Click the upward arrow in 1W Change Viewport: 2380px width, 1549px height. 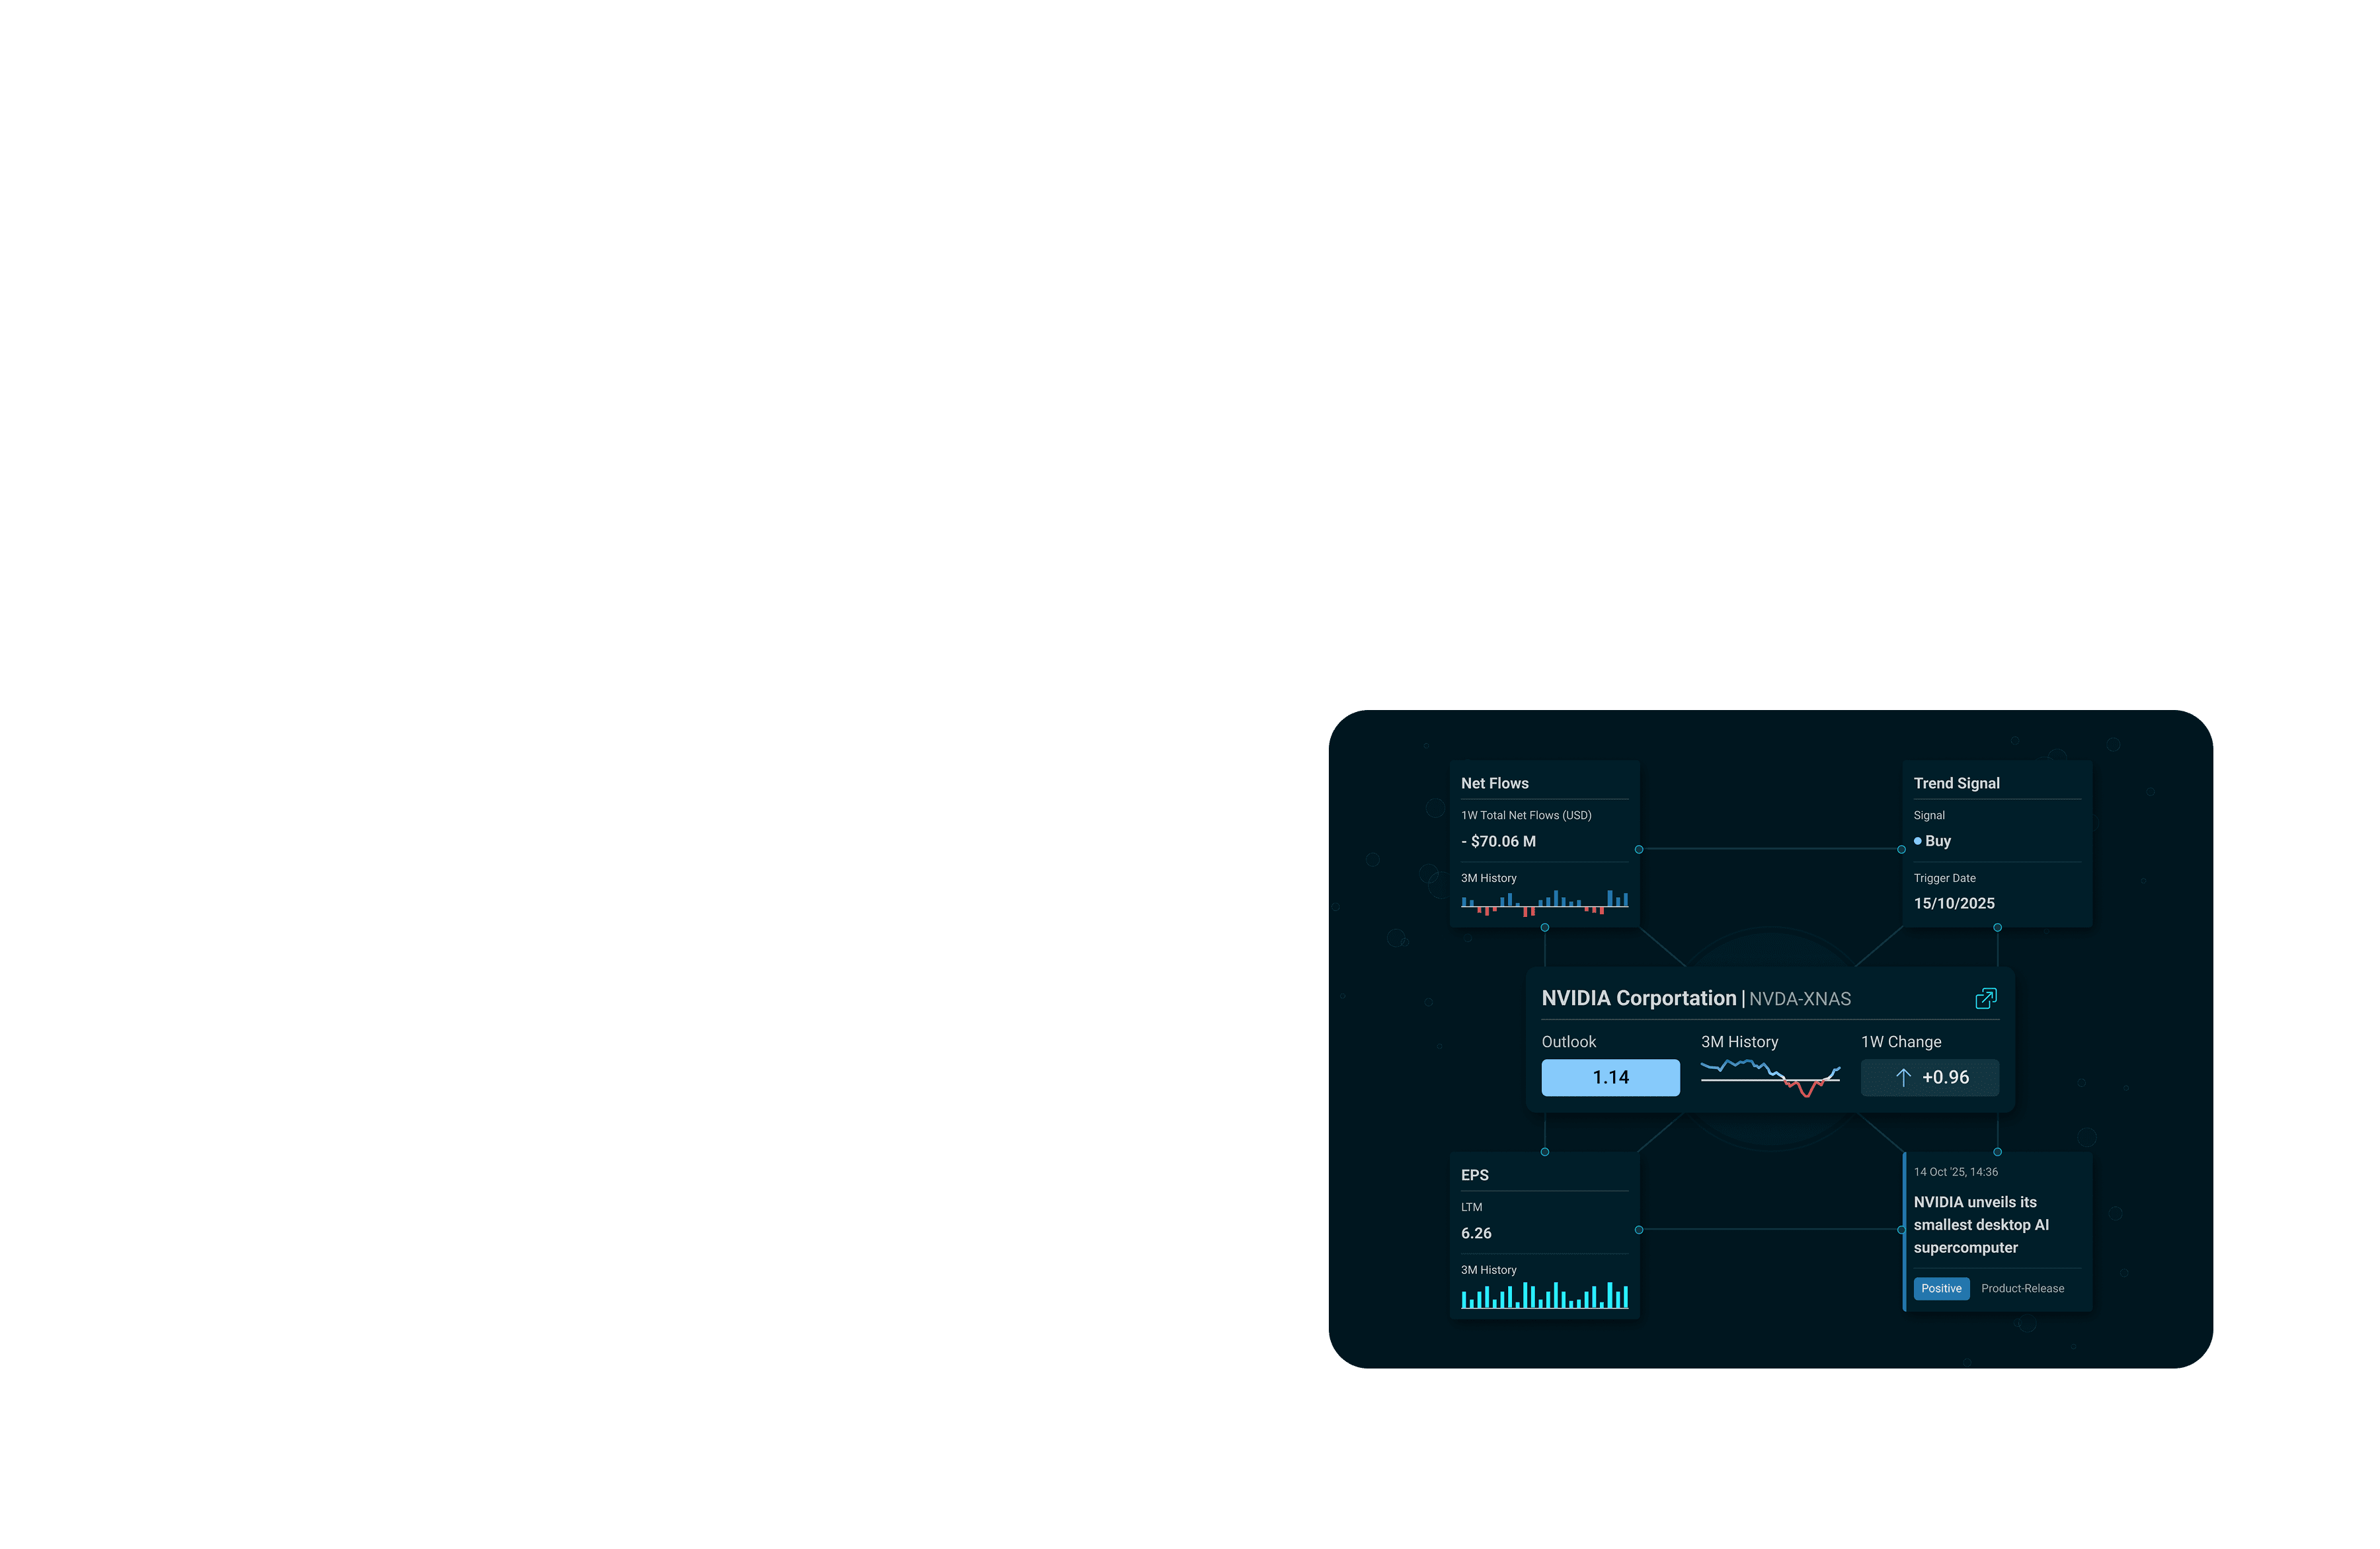[x=1903, y=1077]
